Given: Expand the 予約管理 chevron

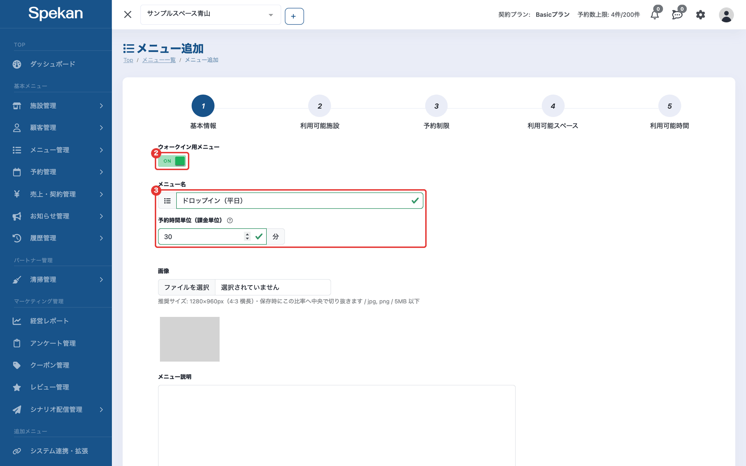Looking at the screenshot, I should [x=101, y=172].
